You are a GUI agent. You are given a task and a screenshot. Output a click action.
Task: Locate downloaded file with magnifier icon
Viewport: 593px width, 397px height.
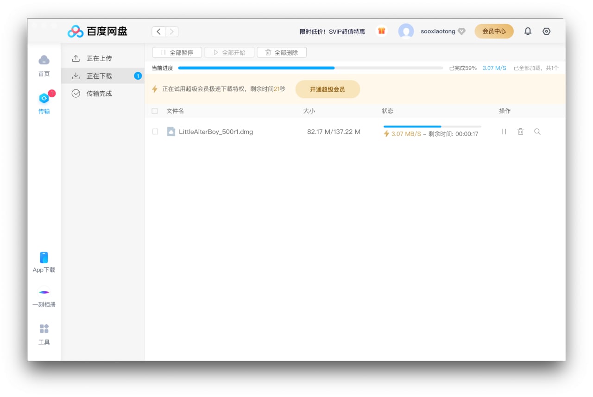[537, 132]
